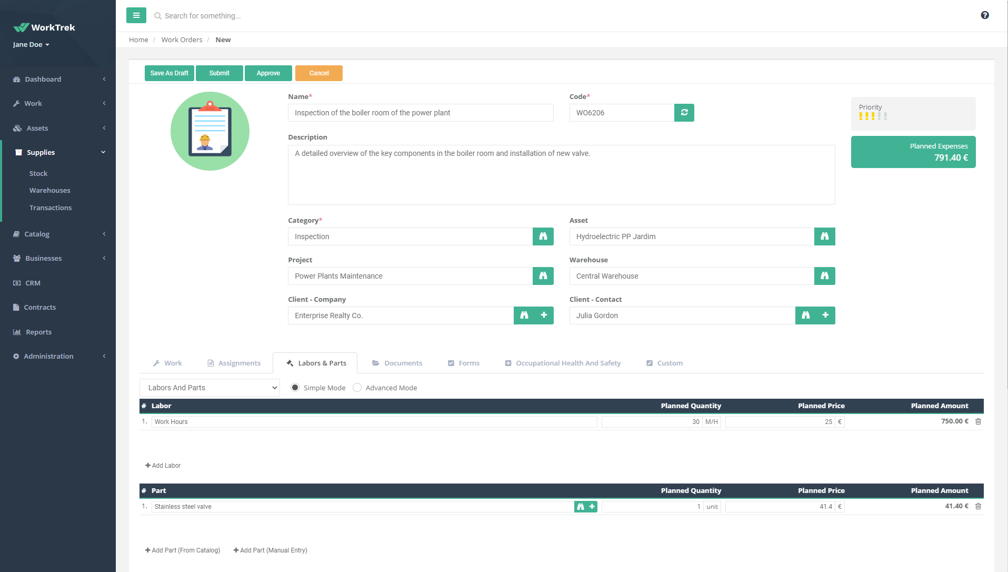The width and height of the screenshot is (1008, 572).
Task: Delete the Work Hours labor row
Action: [978, 421]
